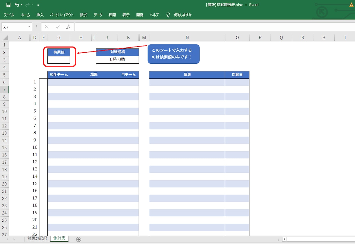Open the データ ribbon tab

coord(98,15)
